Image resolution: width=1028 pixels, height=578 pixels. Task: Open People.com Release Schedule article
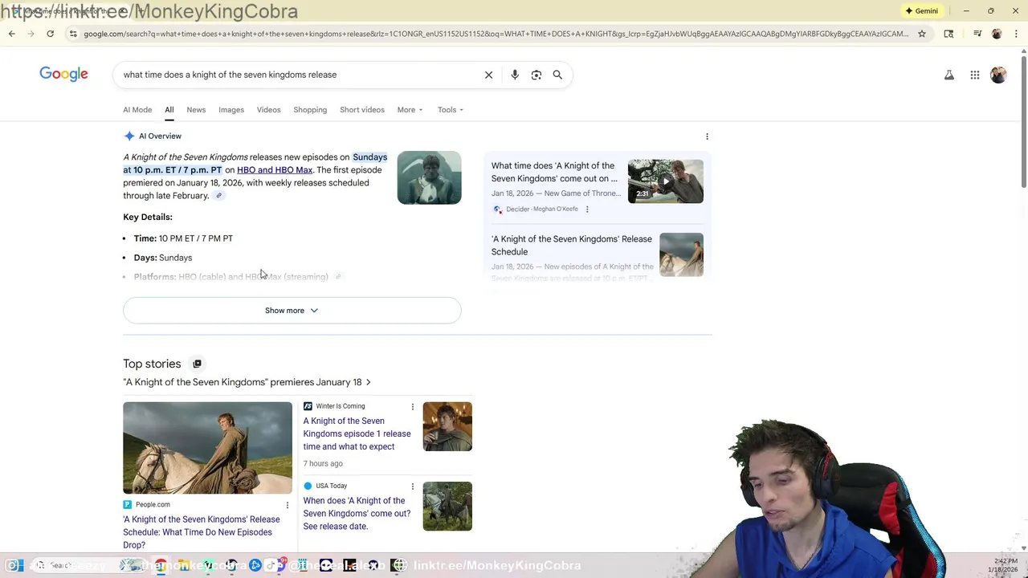202,532
